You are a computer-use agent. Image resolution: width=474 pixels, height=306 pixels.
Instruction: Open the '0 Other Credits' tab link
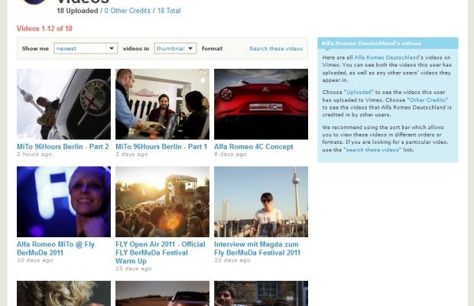tap(127, 11)
